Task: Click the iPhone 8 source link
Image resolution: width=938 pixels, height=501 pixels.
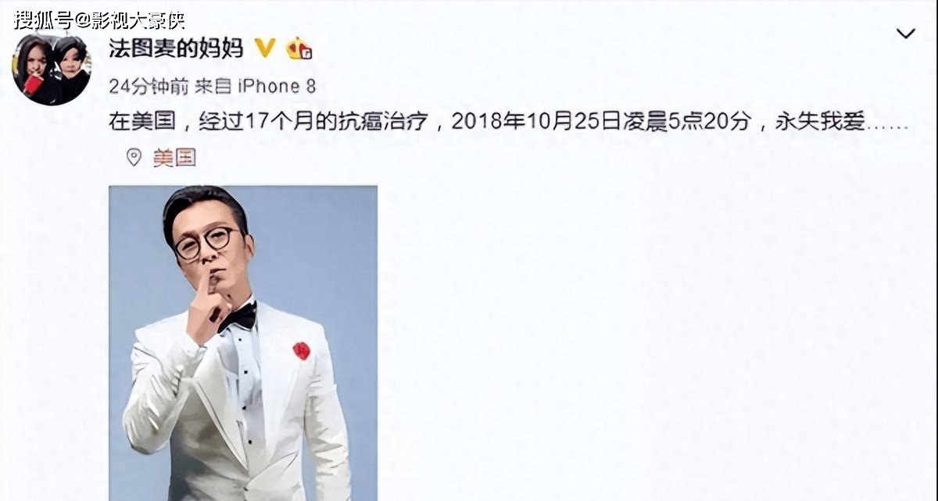Action: pyautogui.click(x=277, y=86)
